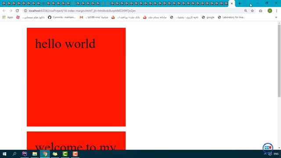Open the orange Camtasia recorder taskbar icon

pos(75,154)
